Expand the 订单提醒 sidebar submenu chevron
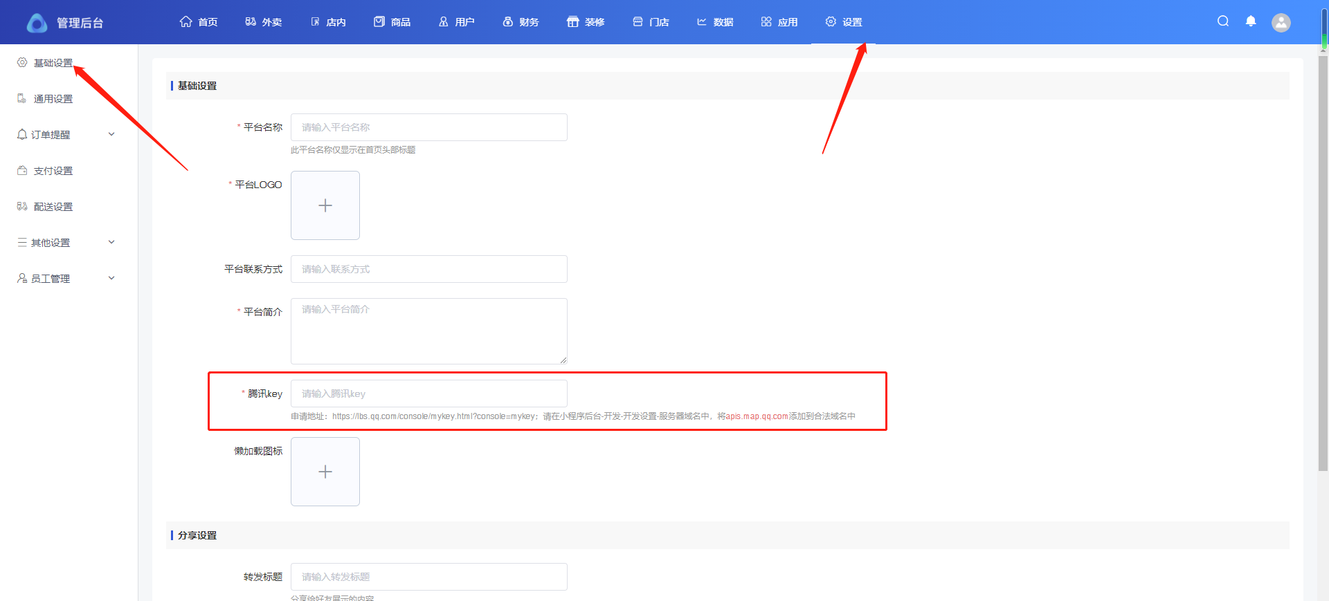1329x601 pixels. 111,134
